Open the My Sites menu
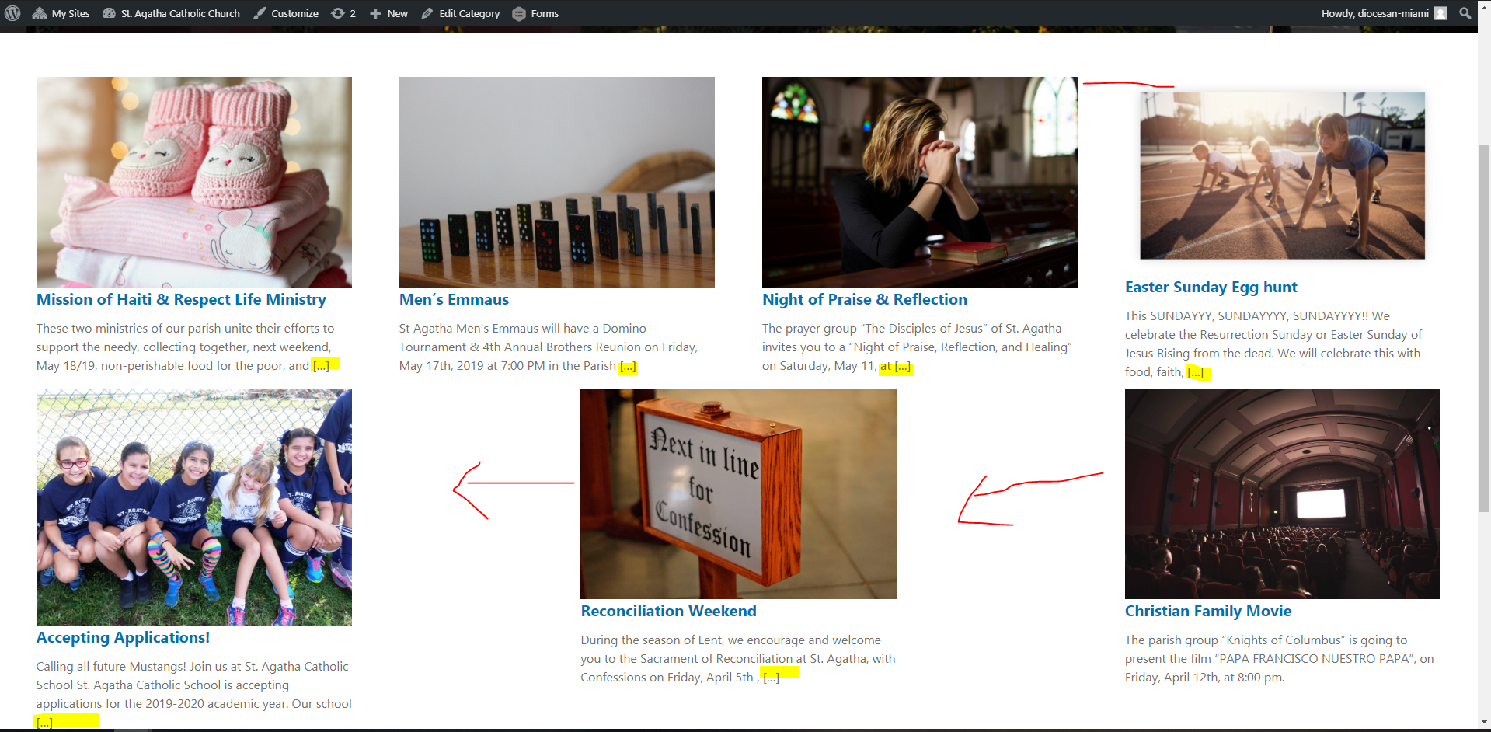This screenshot has width=1491, height=732. click(61, 13)
